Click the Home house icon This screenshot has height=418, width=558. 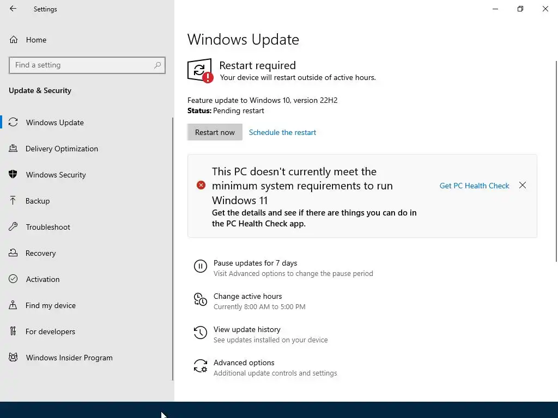[14, 39]
